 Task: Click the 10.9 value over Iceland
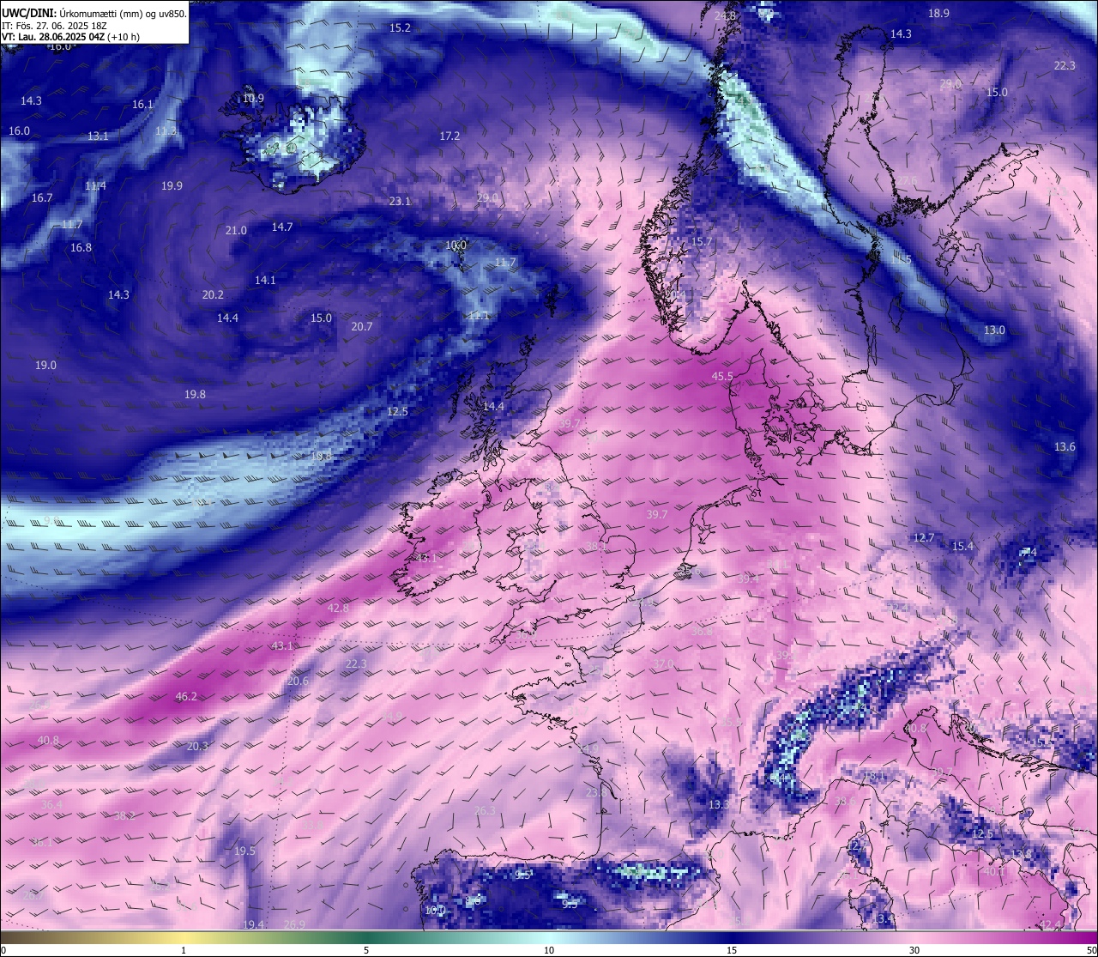[253, 98]
